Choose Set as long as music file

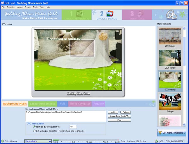point(34,130)
